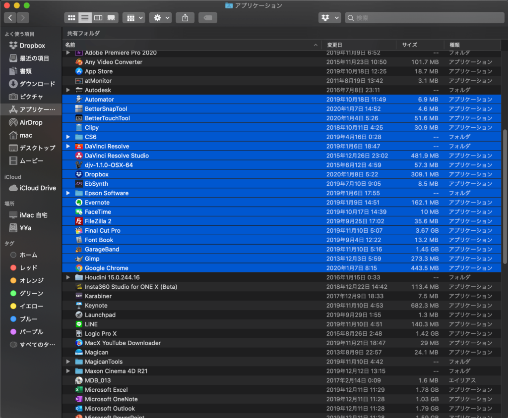
Task: Select the Microsoft Excel icon
Action: click(x=79, y=390)
